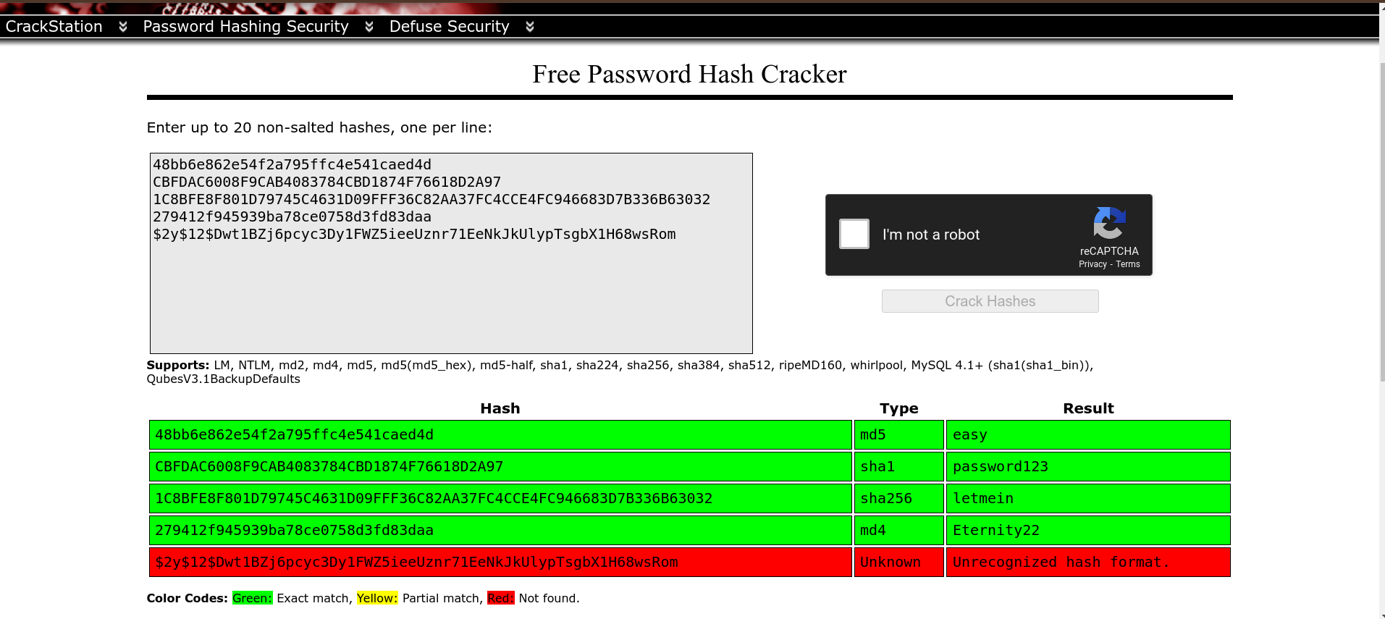Click the "sha1" type cell
This screenshot has height=619, width=1385.
(x=899, y=466)
